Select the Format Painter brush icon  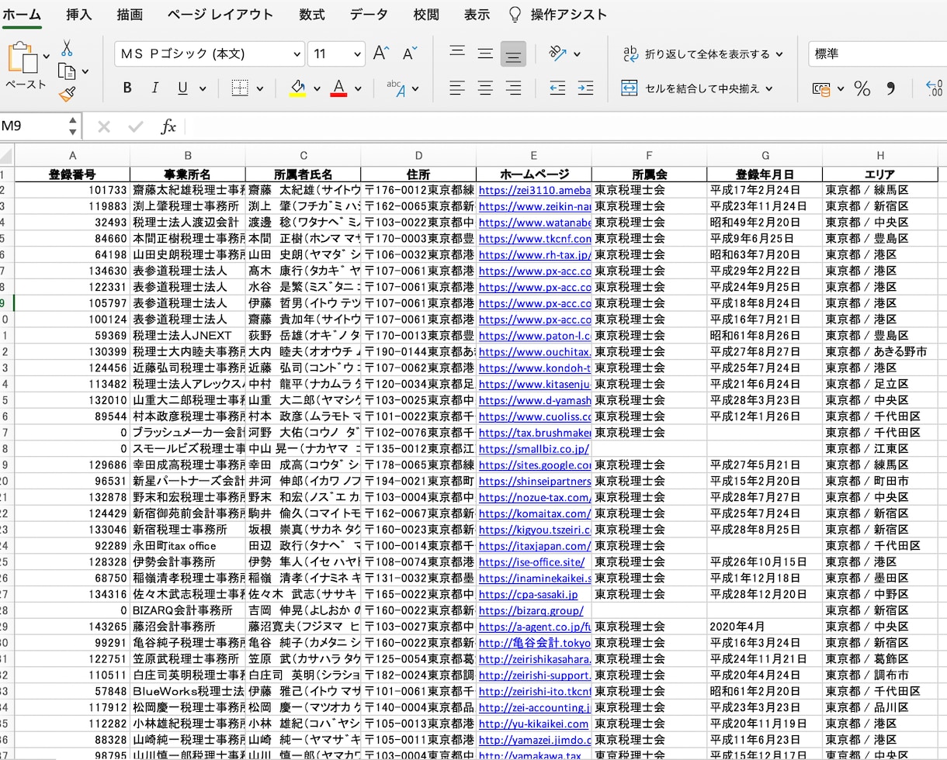pyautogui.click(x=67, y=95)
